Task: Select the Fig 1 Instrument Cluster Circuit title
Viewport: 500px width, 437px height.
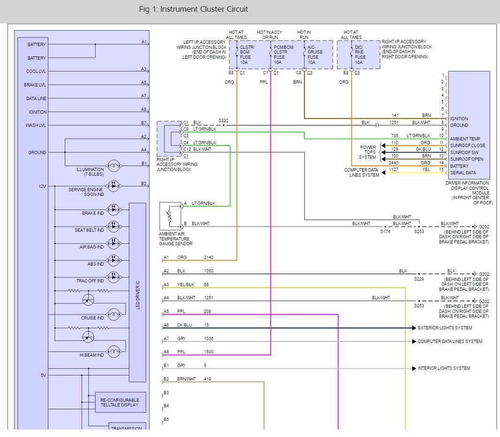Action: pyautogui.click(x=194, y=9)
